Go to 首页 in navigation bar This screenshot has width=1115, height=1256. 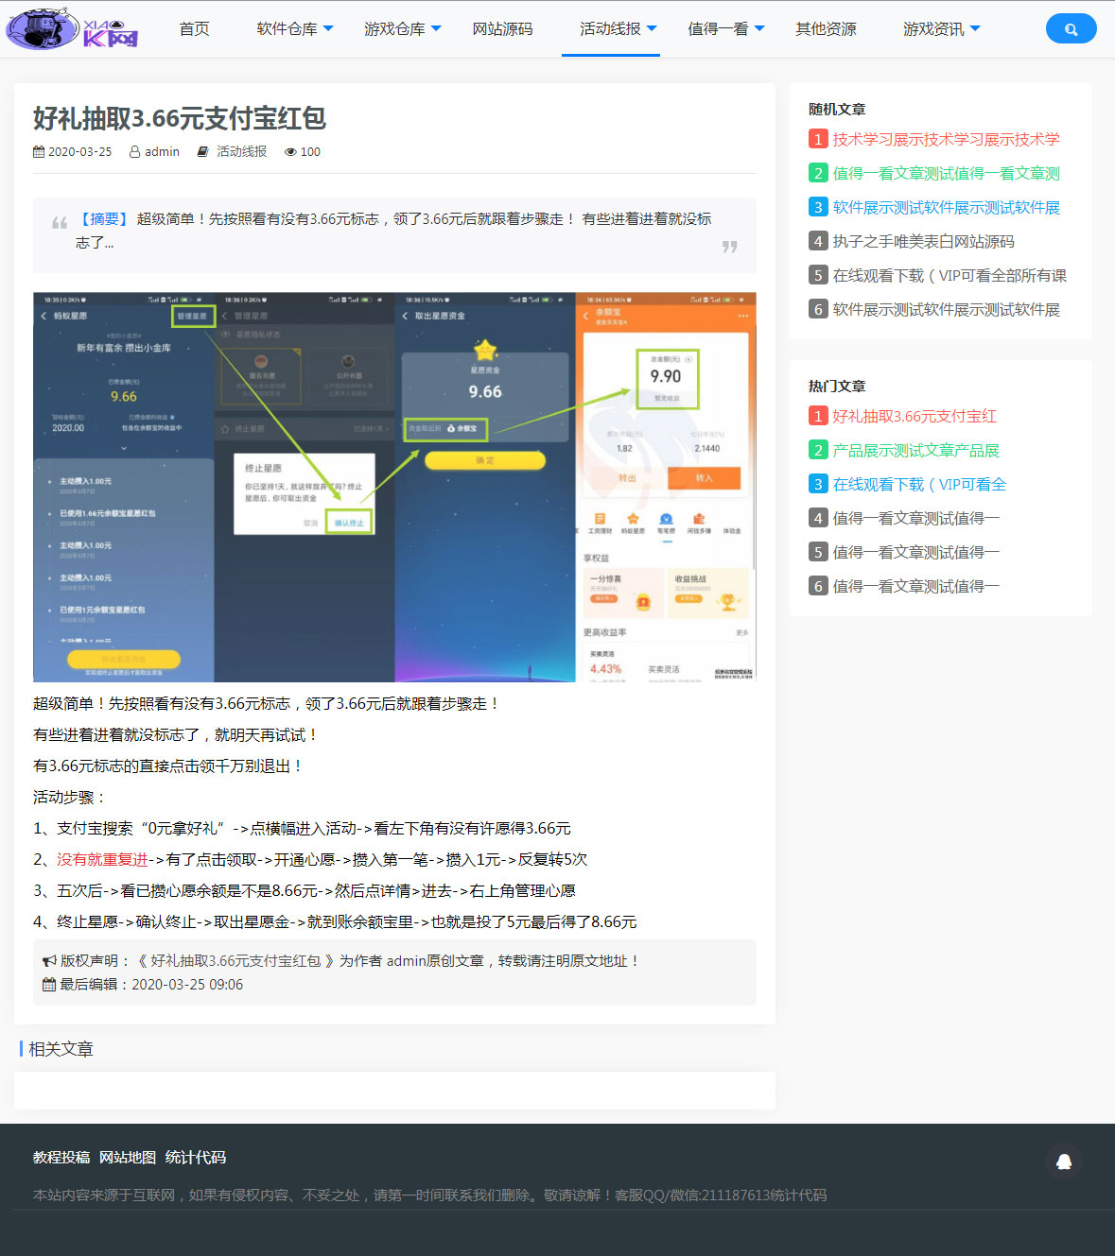click(195, 29)
